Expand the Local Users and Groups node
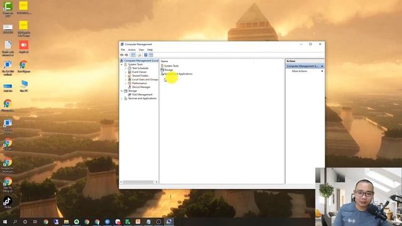Viewport: 402px width, 226px height. 126,80
